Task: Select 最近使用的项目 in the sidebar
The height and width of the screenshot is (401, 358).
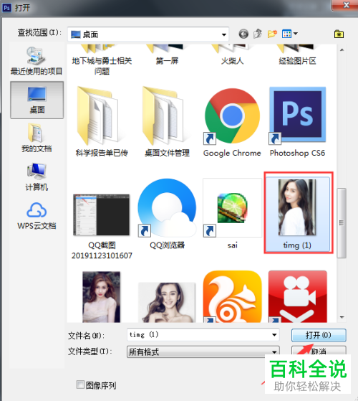Action: click(37, 60)
